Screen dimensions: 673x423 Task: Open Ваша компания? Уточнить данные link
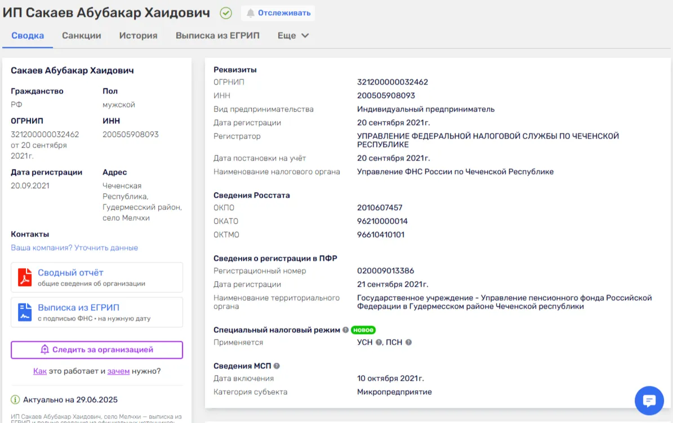[74, 248]
